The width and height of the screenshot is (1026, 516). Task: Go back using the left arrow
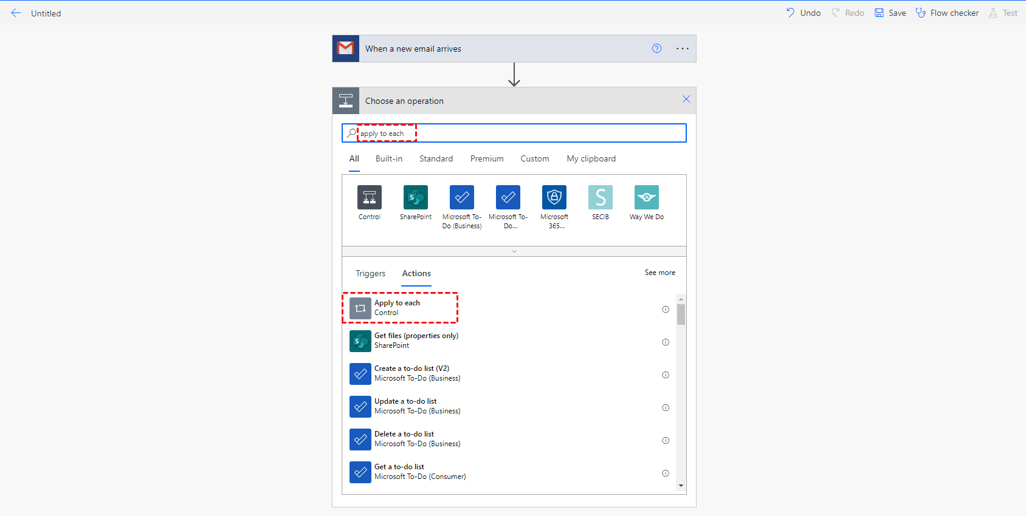16,13
